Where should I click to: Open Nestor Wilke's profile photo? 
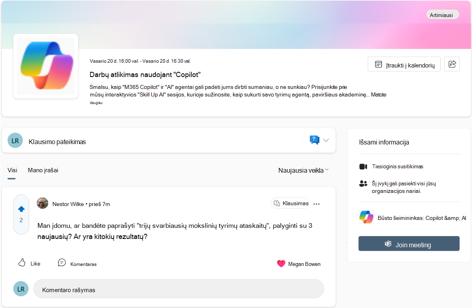point(43,203)
